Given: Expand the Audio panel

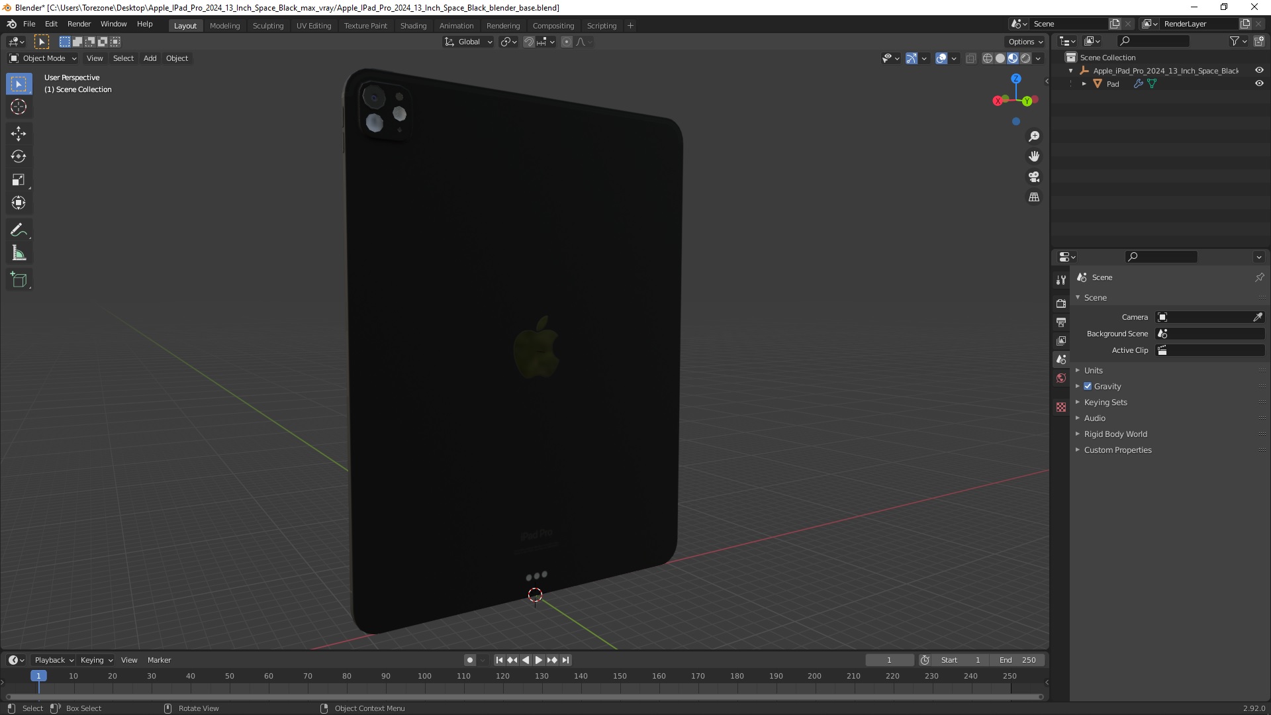Looking at the screenshot, I should click(x=1095, y=418).
